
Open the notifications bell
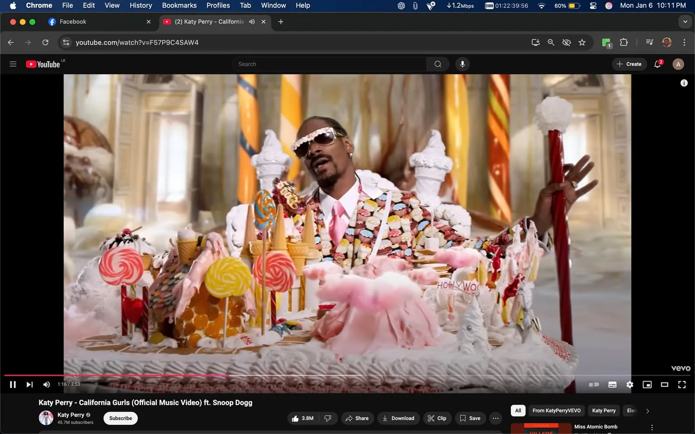[x=657, y=64]
